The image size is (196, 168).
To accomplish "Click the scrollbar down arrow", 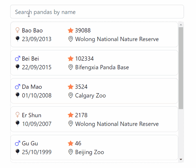I will tap(181, 159).
